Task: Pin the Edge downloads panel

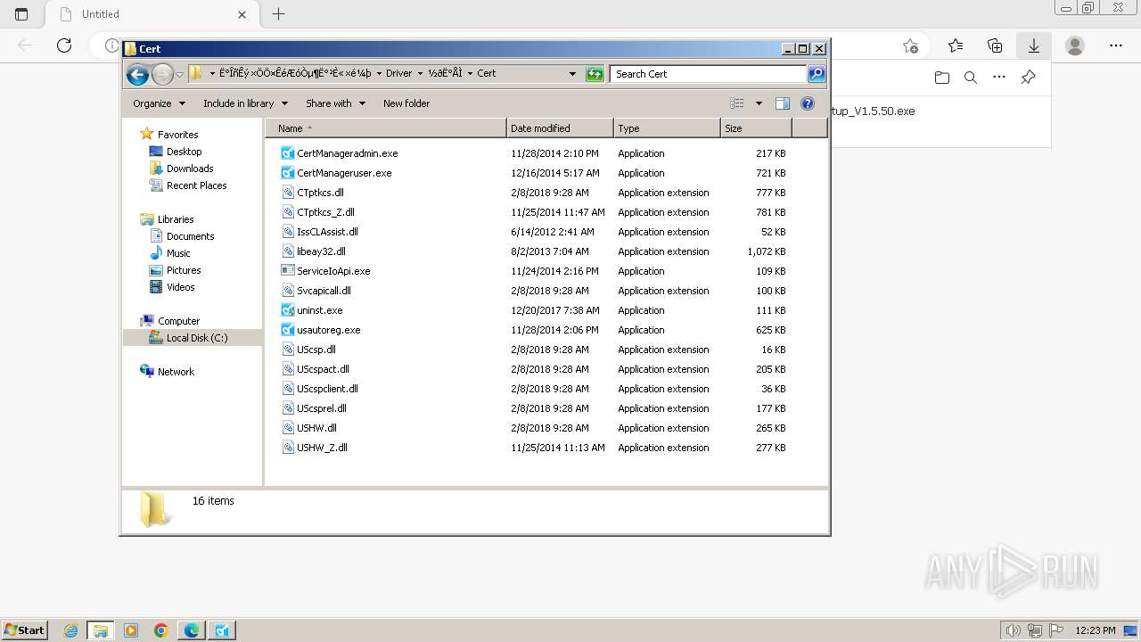Action: pyautogui.click(x=1028, y=78)
